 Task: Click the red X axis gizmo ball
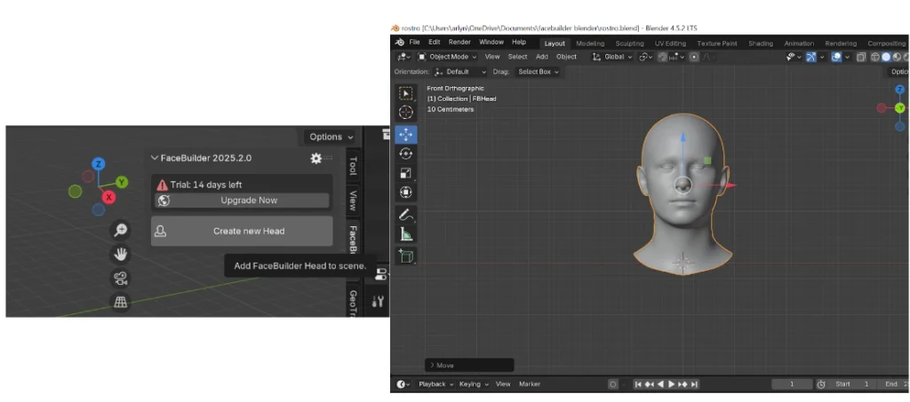click(x=109, y=197)
